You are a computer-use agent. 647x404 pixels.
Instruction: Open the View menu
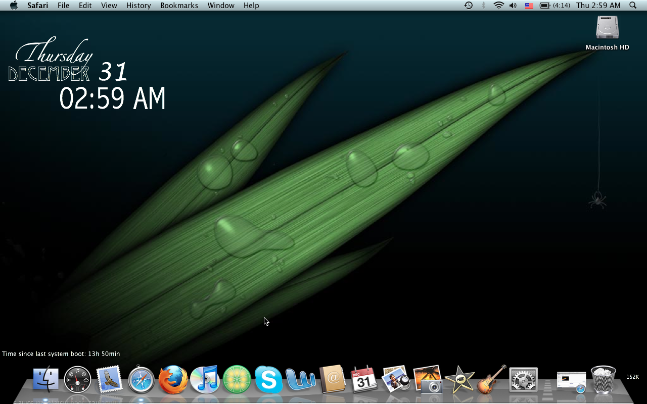(x=109, y=6)
